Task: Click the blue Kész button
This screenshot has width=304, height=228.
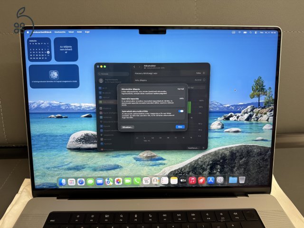Action: 180,127
